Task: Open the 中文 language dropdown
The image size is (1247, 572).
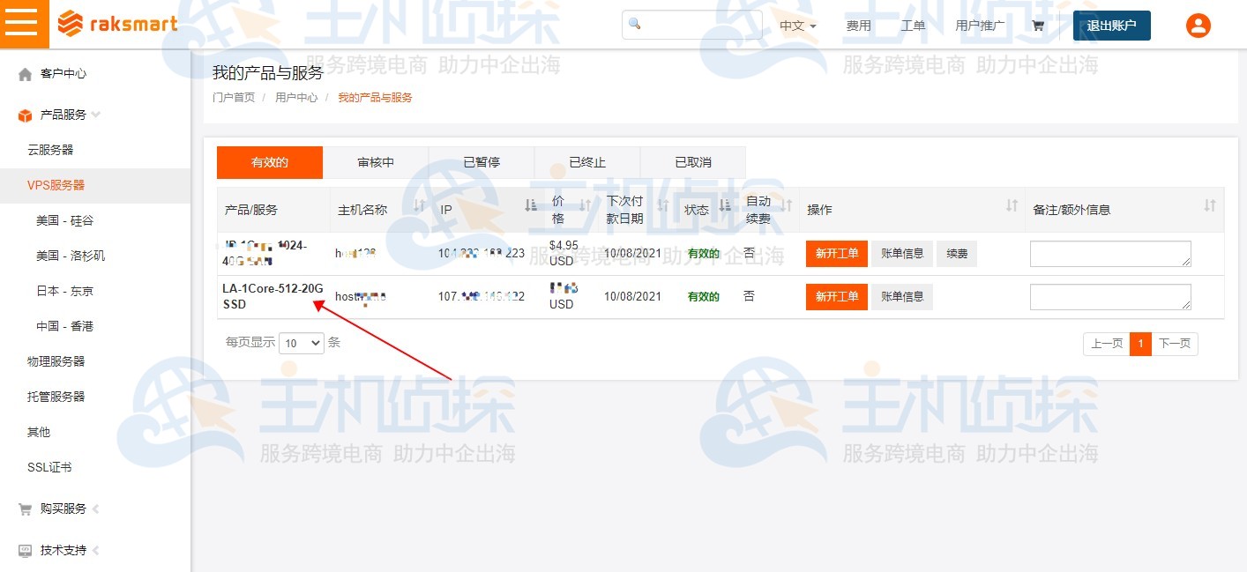Action: pos(795,26)
